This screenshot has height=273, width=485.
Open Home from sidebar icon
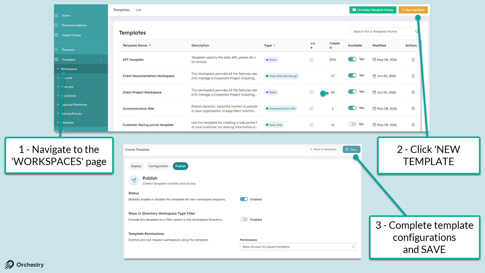[56, 15]
